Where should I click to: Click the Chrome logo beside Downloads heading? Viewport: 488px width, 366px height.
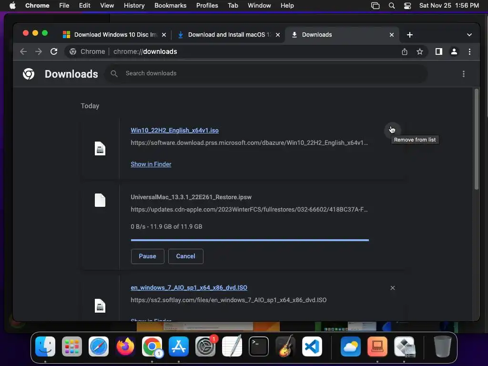[29, 74]
